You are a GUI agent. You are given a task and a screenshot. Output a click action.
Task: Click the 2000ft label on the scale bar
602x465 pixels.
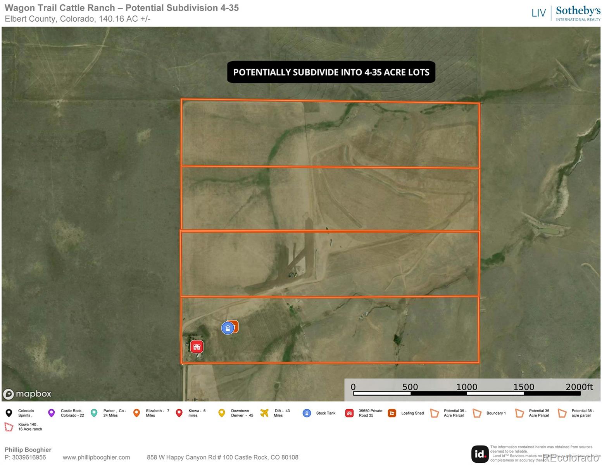[579, 387]
